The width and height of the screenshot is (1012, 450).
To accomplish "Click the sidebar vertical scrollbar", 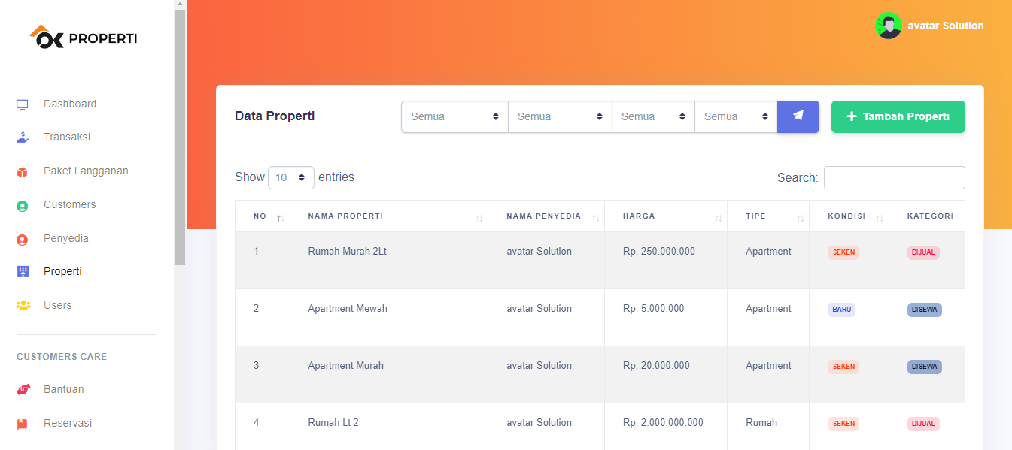I will [180, 137].
